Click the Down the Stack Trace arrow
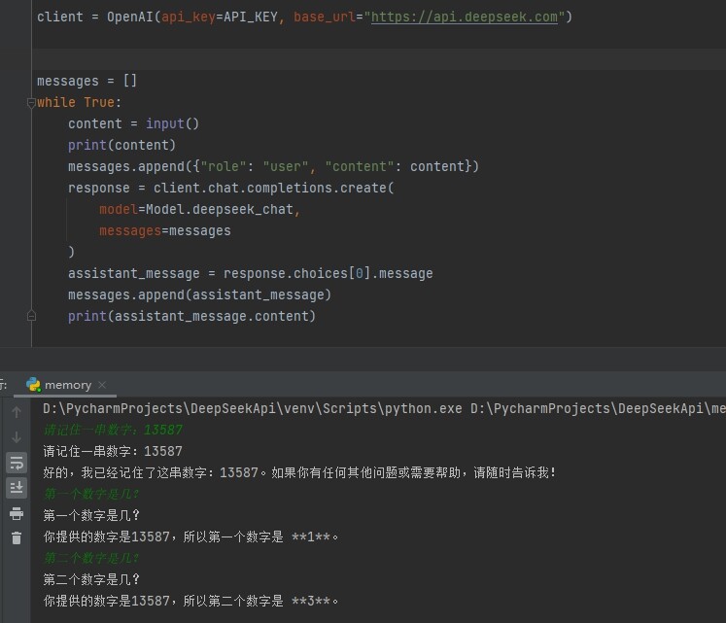Screen dimensions: 726x623 pyautogui.click(x=17, y=437)
